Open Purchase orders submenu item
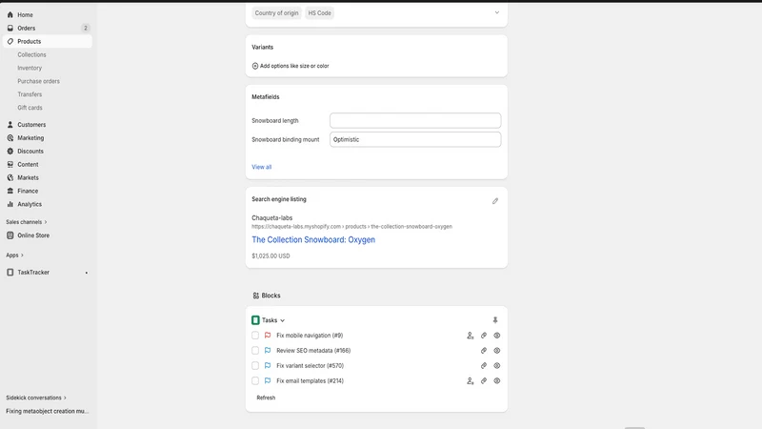The height and width of the screenshot is (429, 762). pos(38,81)
